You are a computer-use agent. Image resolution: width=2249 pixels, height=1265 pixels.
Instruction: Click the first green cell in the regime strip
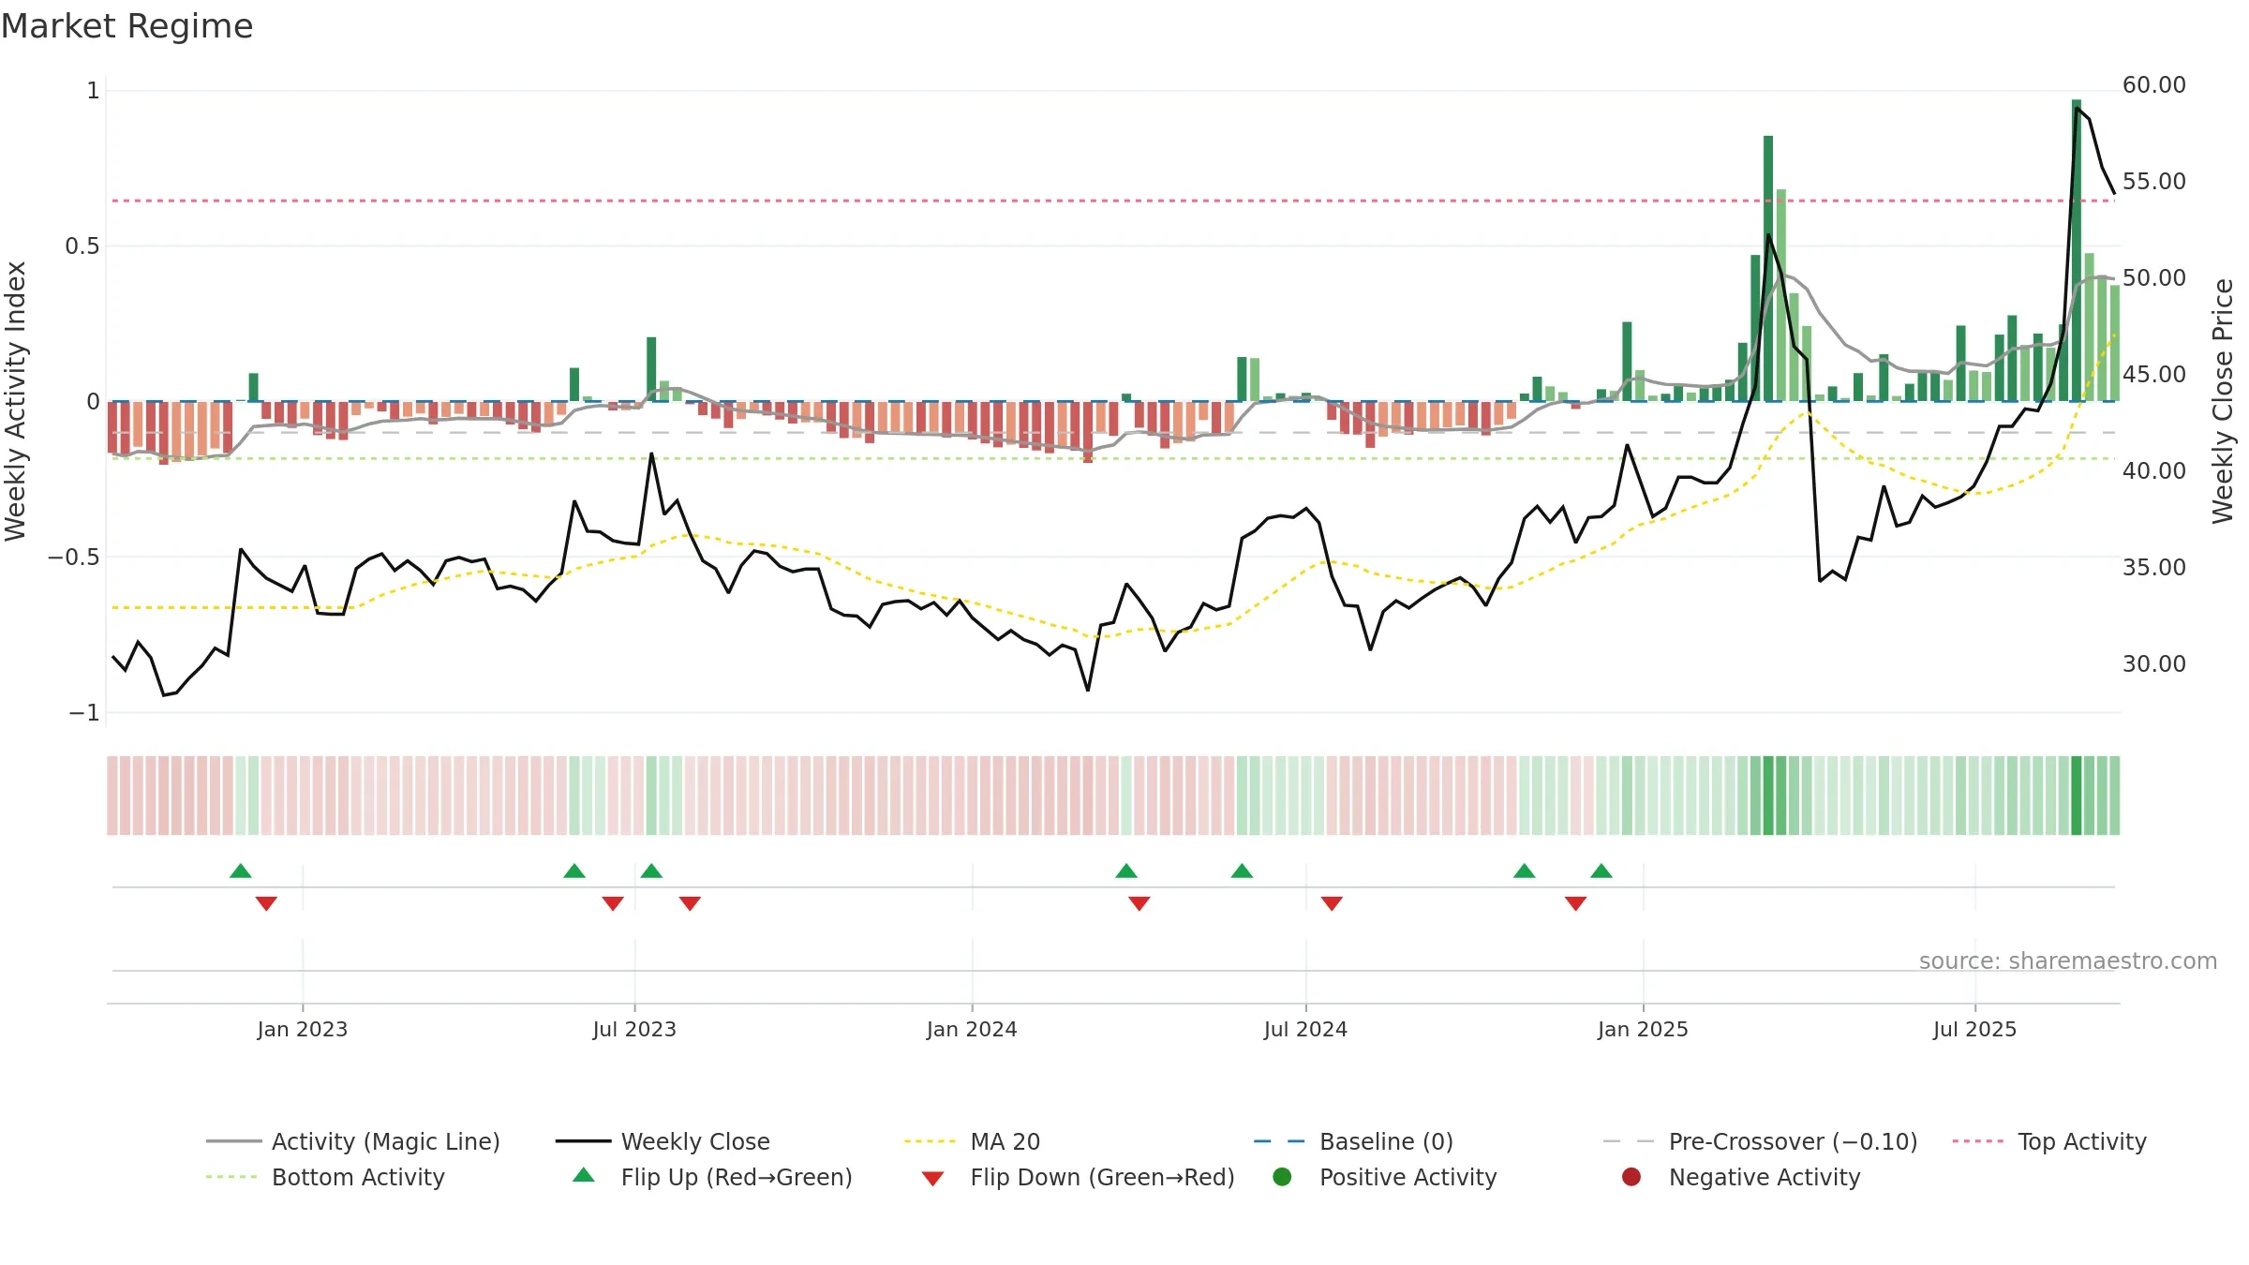[x=241, y=796]
